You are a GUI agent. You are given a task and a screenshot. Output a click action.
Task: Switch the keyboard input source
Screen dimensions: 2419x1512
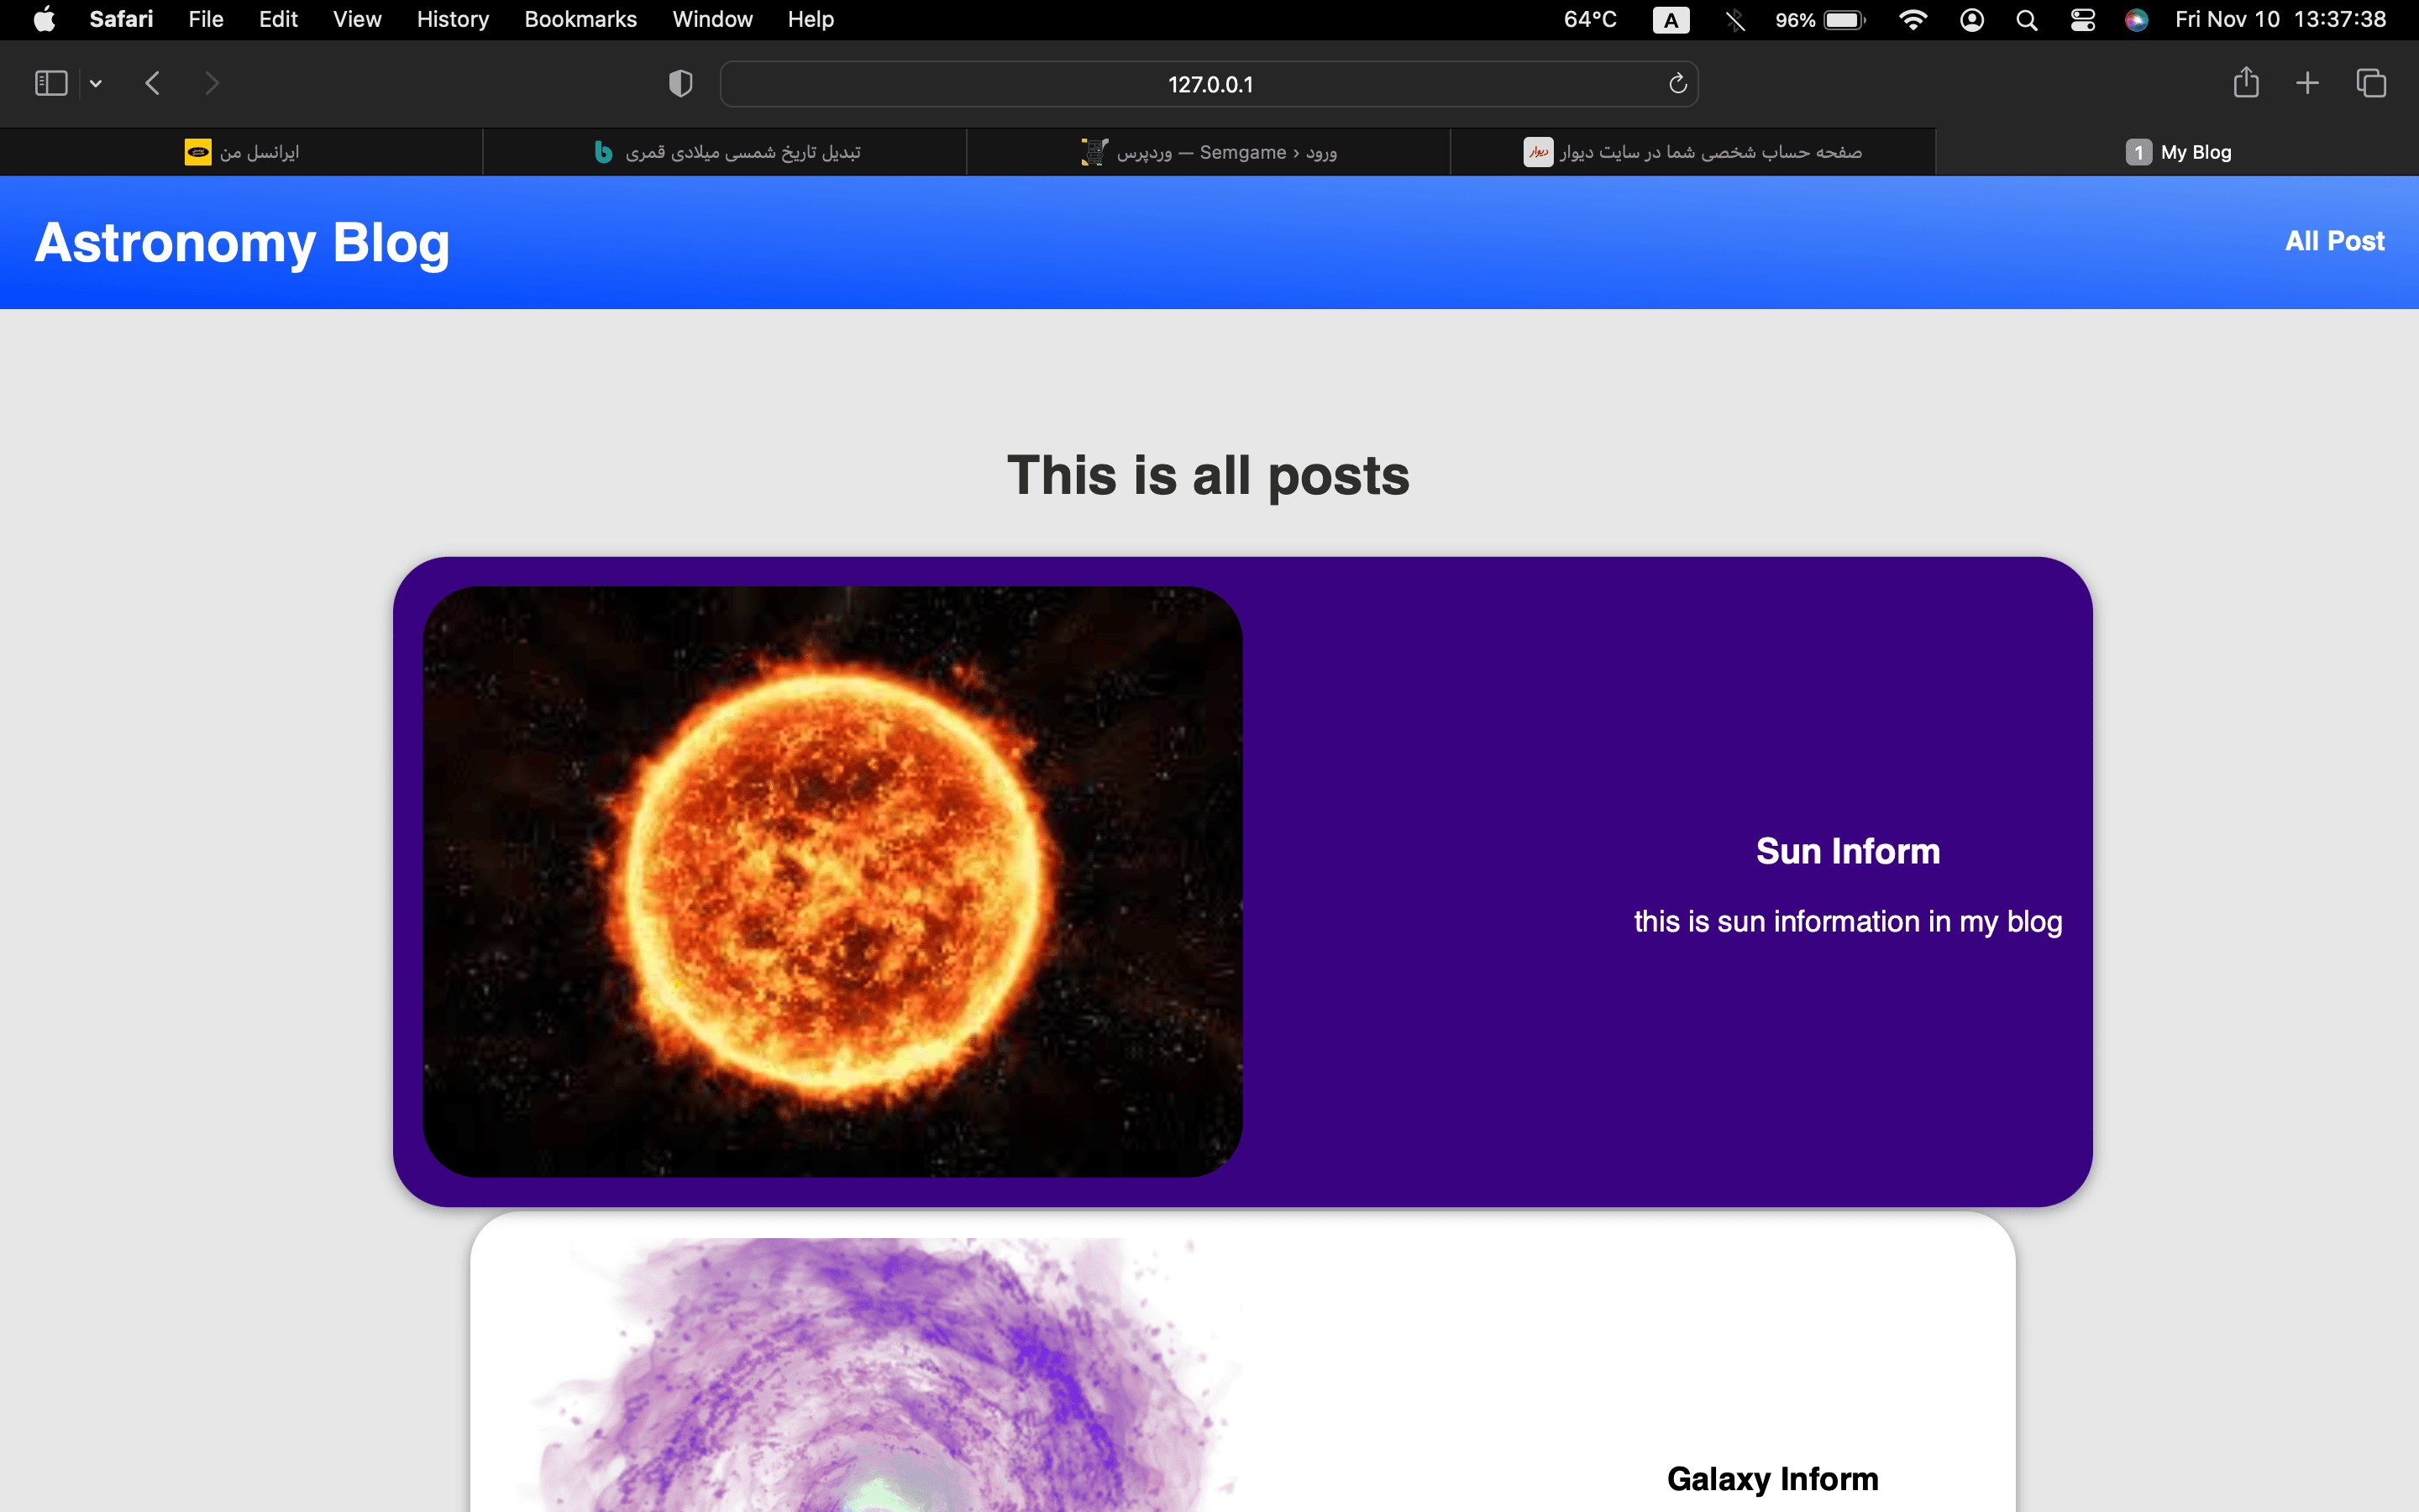1671,20
